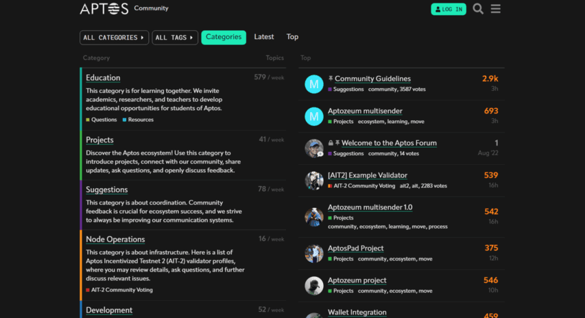The height and width of the screenshot is (318, 585).
Task: Click the 78 / week count for Suggestions
Action: (271, 189)
